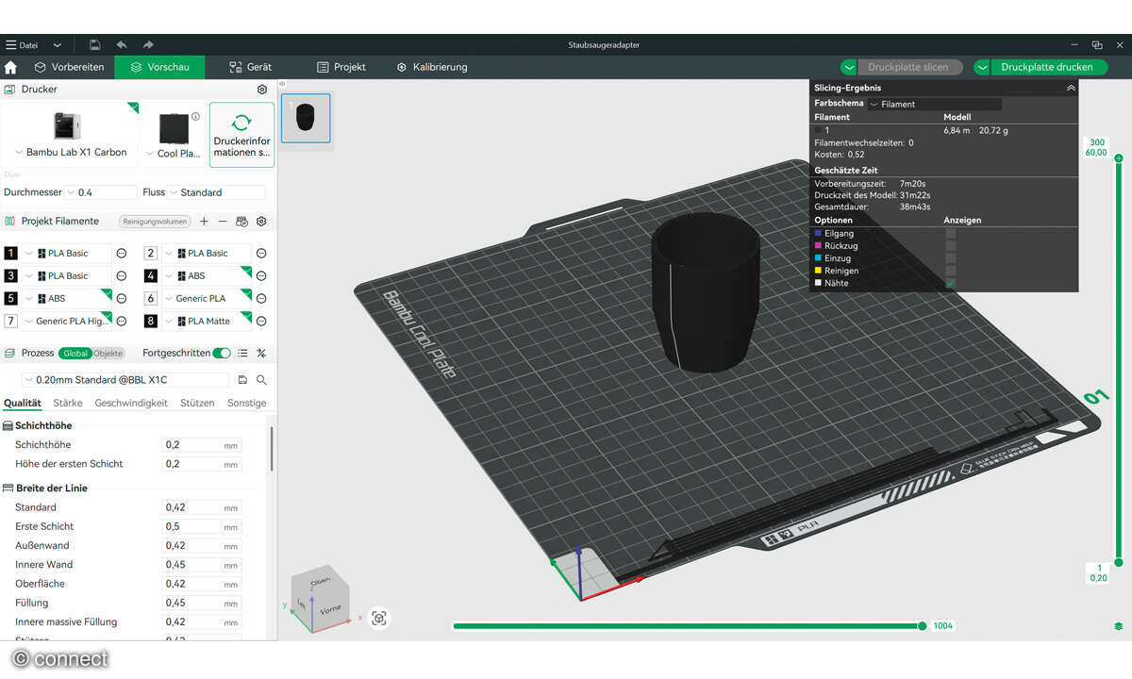Image resolution: width=1132 pixels, height=679 pixels.
Task: Click the info icon on Cool Plate card
Action: [x=195, y=117]
